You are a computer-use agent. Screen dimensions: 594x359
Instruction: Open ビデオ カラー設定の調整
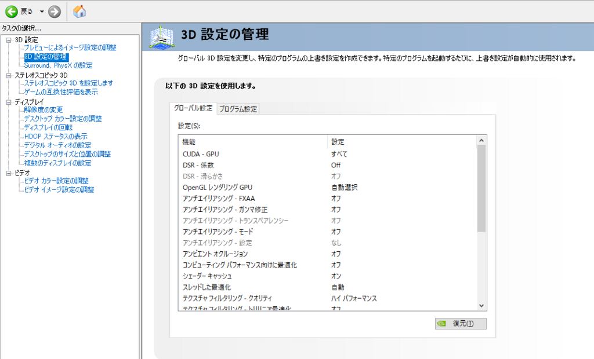[56, 181]
